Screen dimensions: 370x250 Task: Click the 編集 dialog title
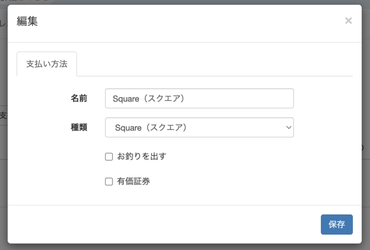point(27,21)
